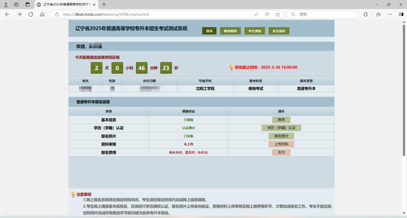Click the browser back arrow
This screenshot has width=407, height=218.
pos(7,14)
